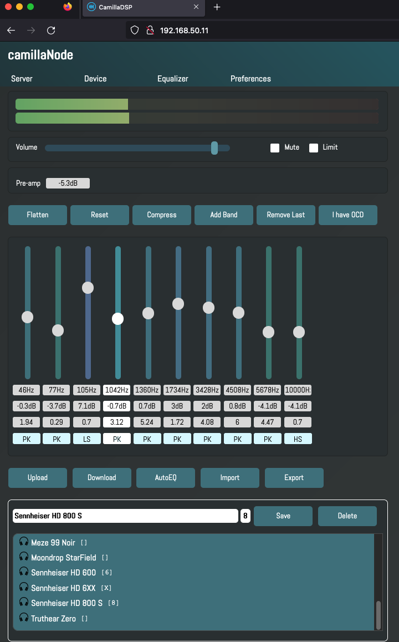Viewport: 399px width, 642px height.
Task: Click the Remove Last button
Action: coord(285,215)
